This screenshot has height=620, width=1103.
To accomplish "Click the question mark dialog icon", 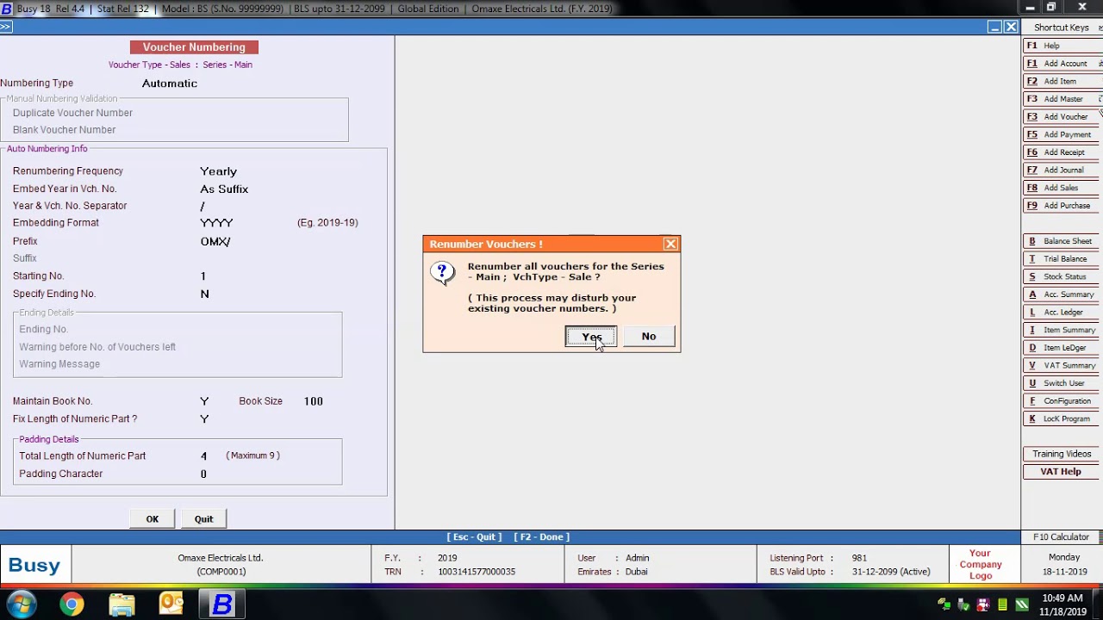I will coord(443,274).
